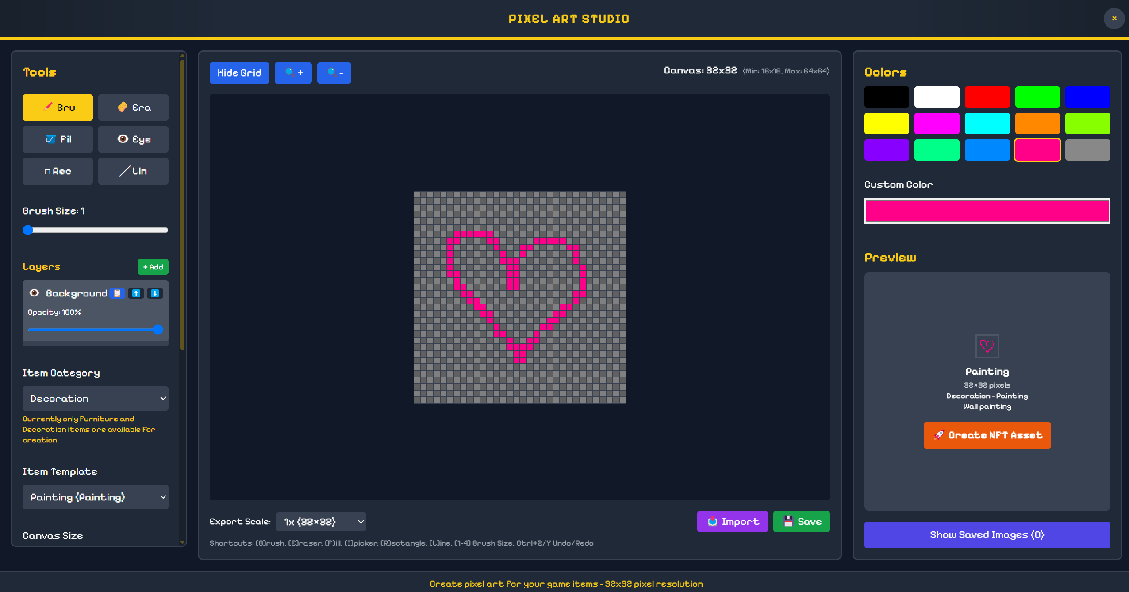This screenshot has height=592, width=1129.
Task: Select the Rectangle tool
Action: (58, 171)
